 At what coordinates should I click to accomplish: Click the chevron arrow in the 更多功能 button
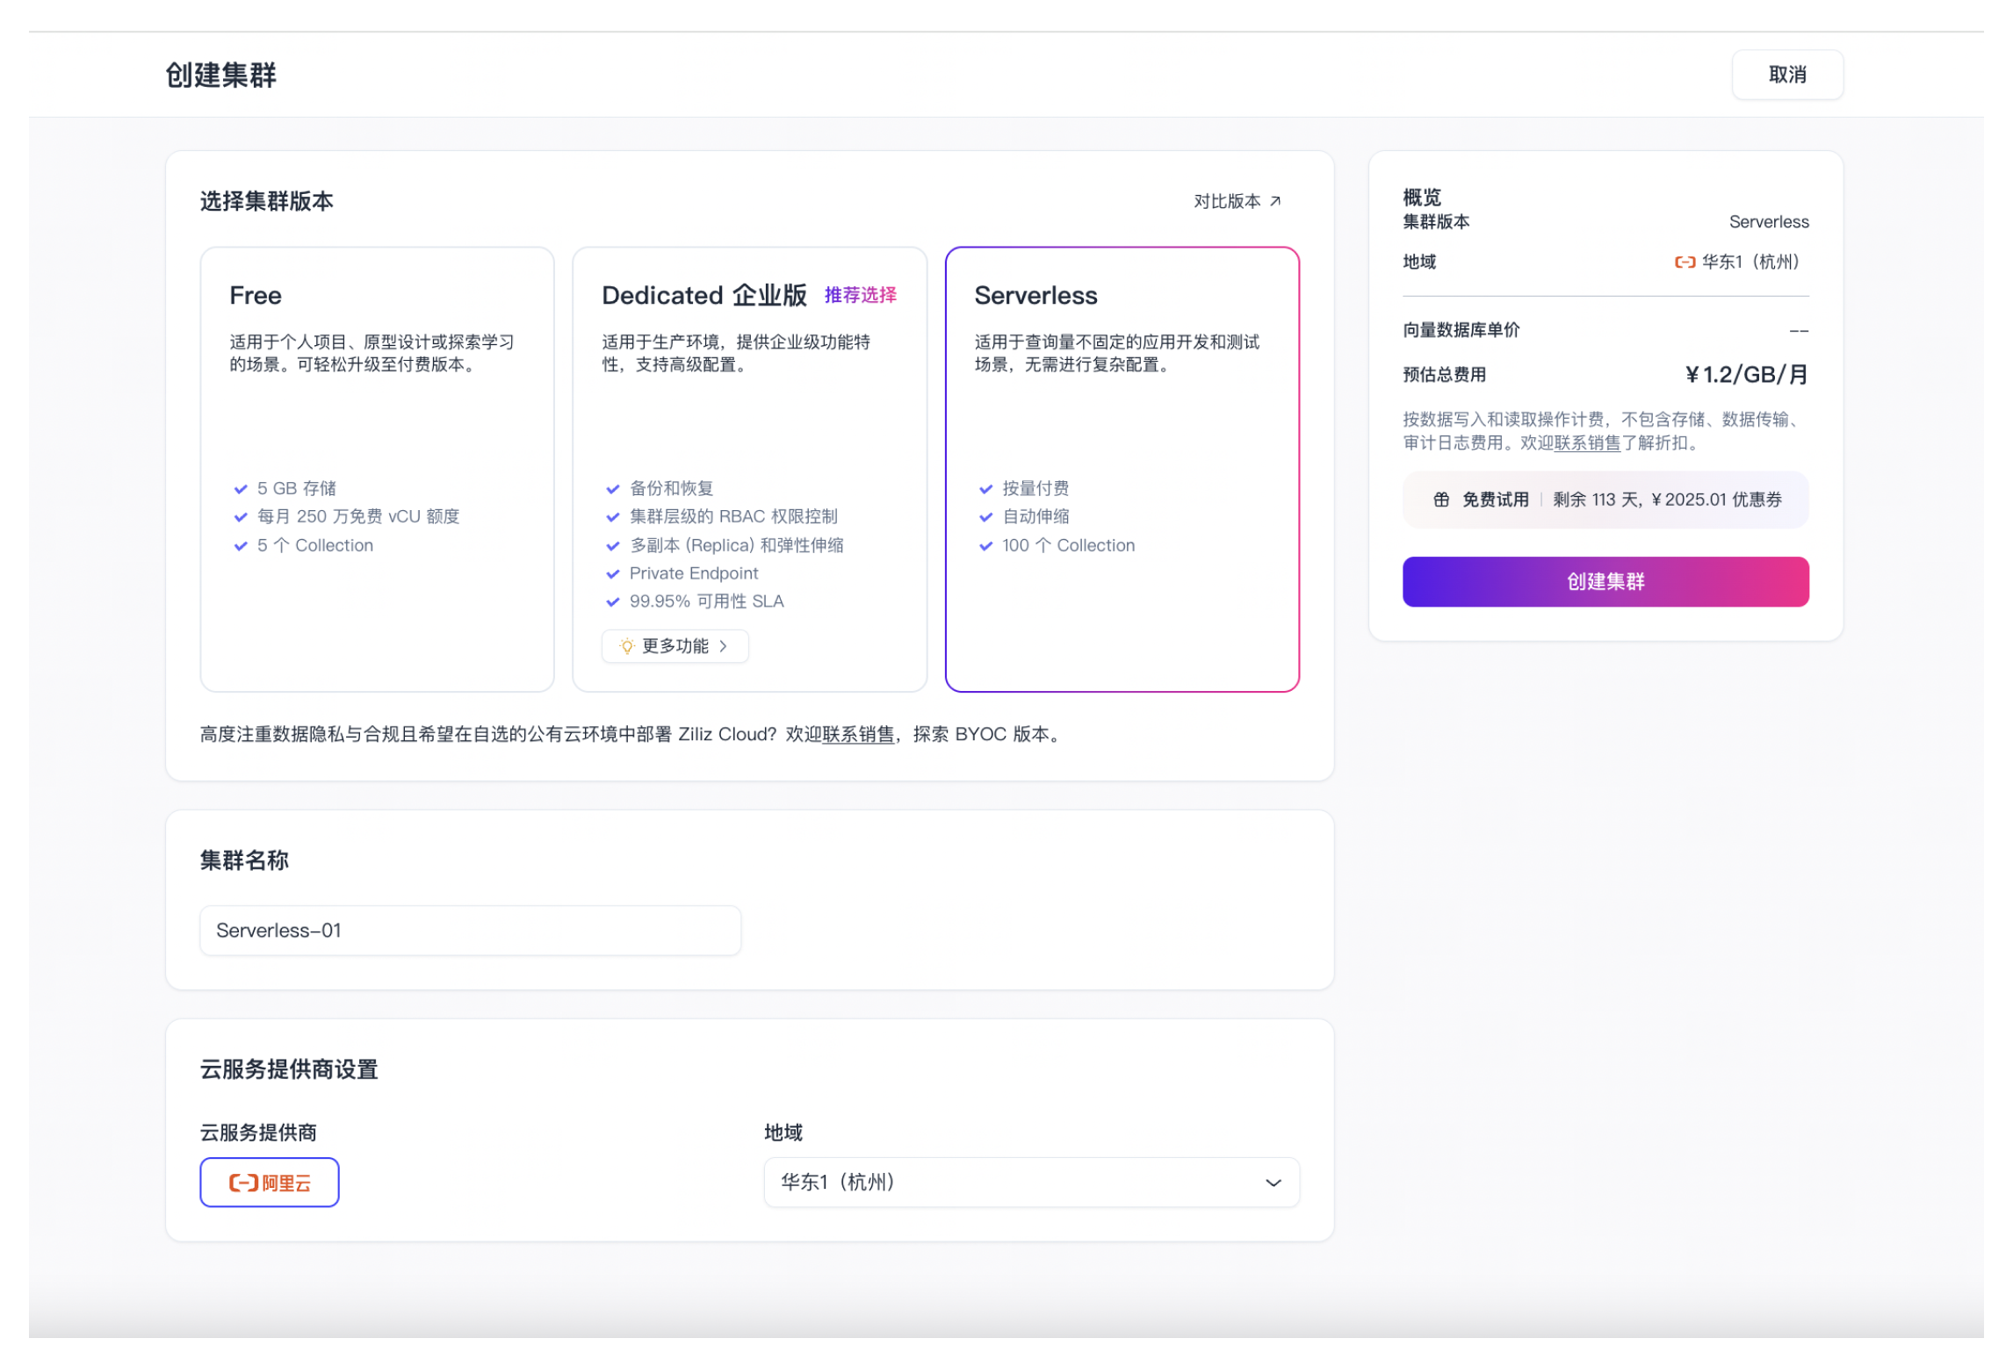pos(725,647)
